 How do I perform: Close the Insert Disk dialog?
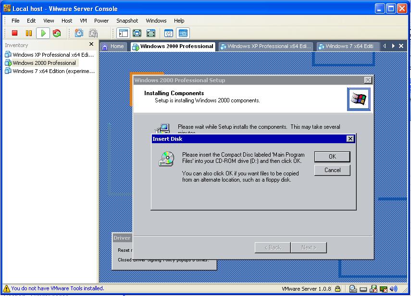point(350,139)
